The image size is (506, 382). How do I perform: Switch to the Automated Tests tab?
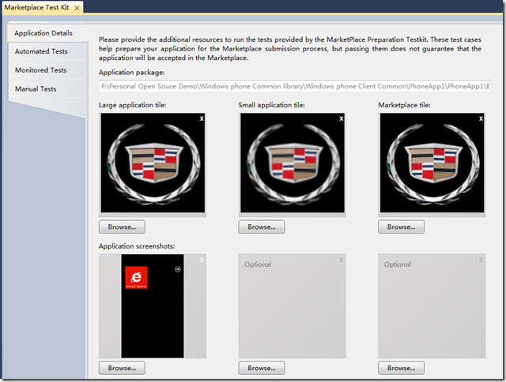coord(41,51)
